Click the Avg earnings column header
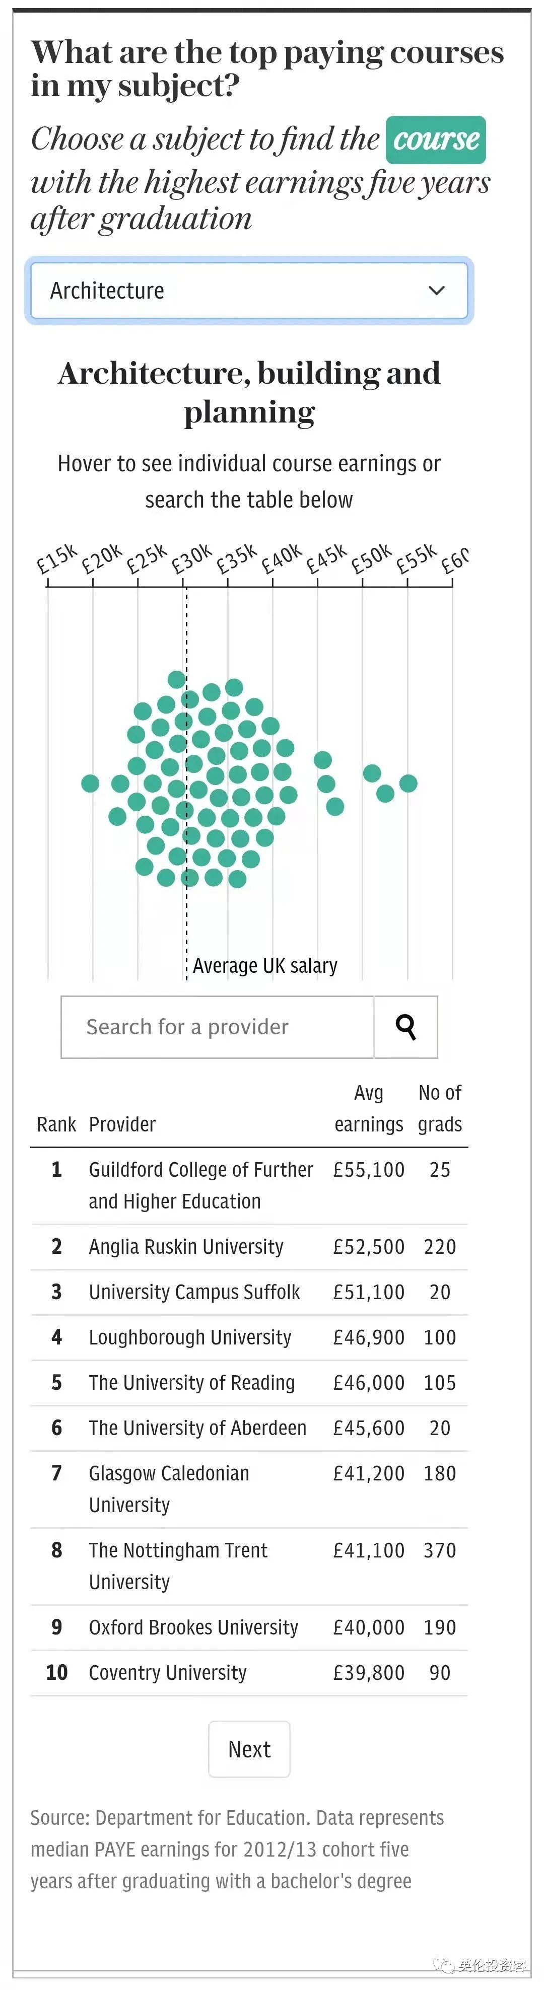Screen dimensions: 544x1990 369,1109
